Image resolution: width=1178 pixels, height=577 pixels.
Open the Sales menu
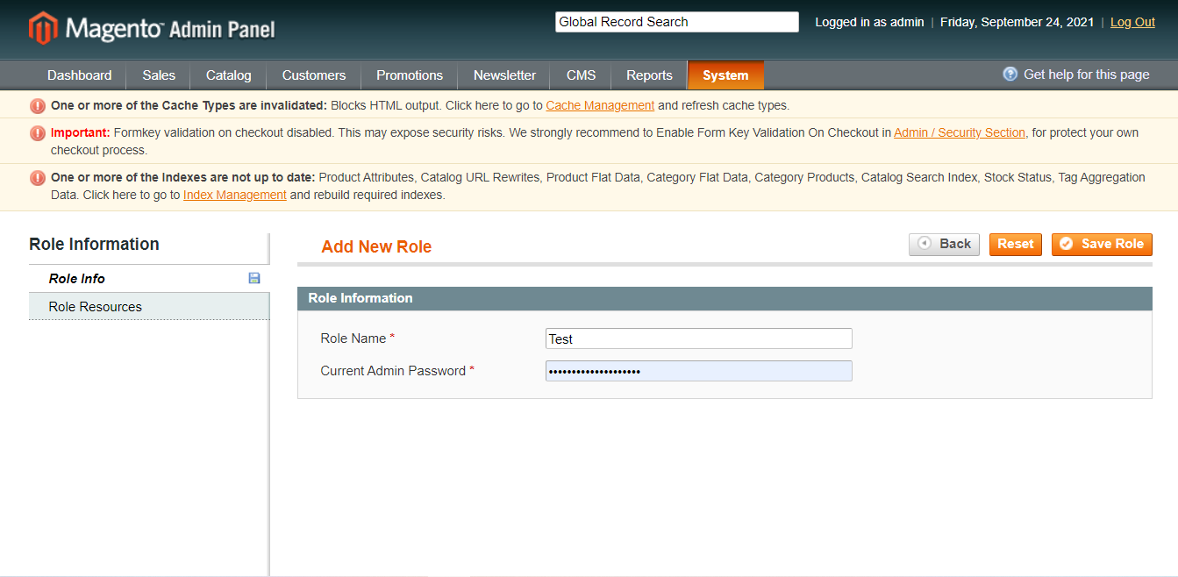159,75
